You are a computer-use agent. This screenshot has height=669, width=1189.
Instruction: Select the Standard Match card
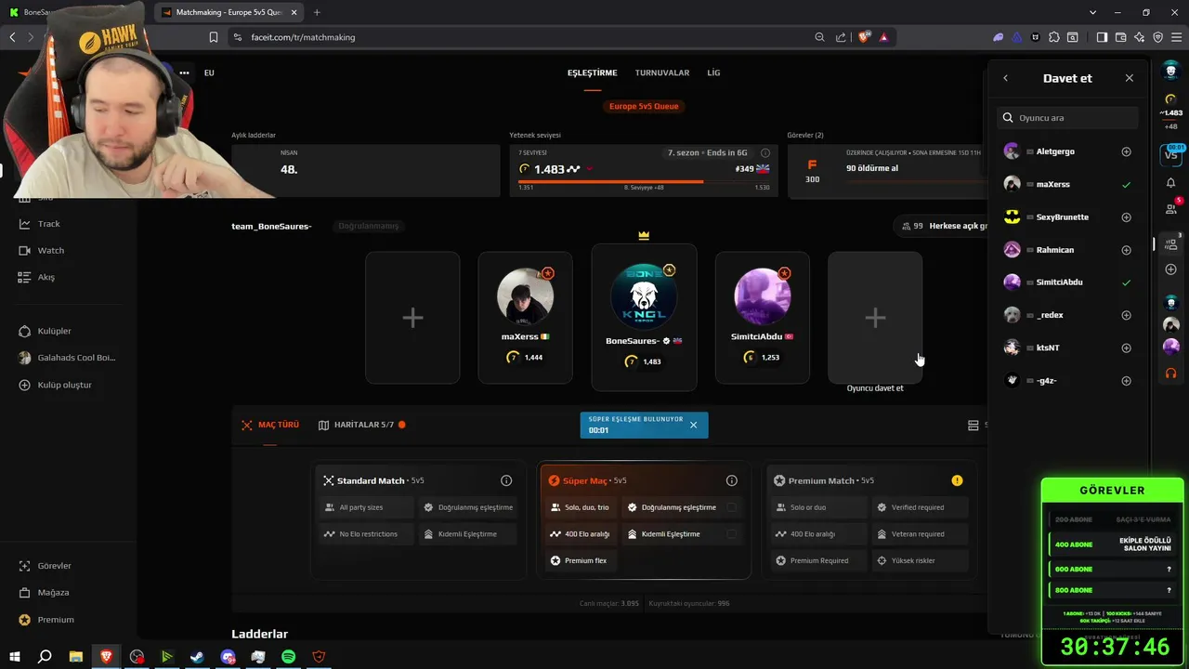(x=418, y=520)
